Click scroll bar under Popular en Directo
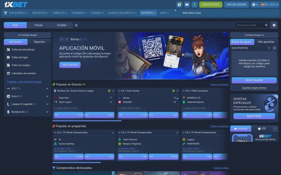Image resolution: width=281 pixels, height=175 pixels. click(87, 121)
